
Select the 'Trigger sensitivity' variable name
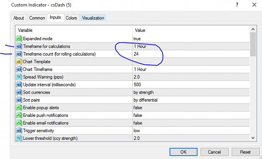[x=39, y=131]
